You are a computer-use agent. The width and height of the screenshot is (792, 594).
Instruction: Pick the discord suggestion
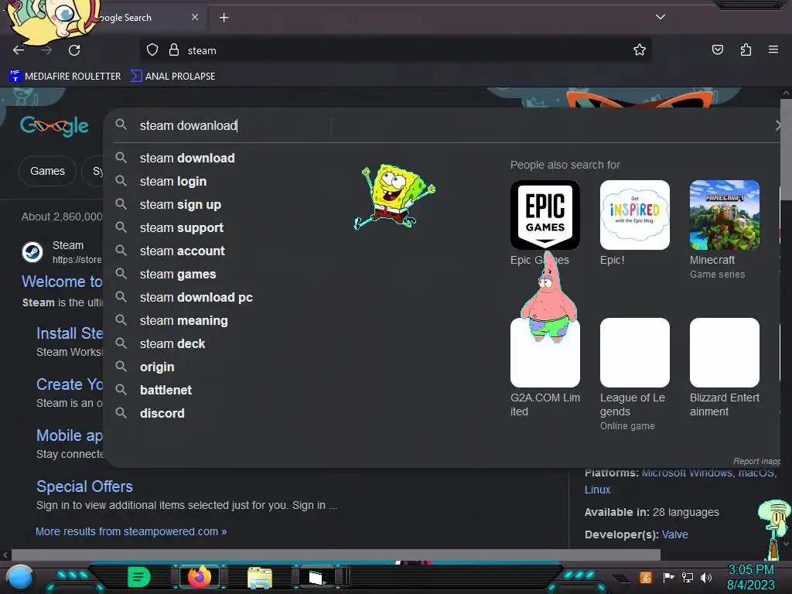pyautogui.click(x=162, y=414)
